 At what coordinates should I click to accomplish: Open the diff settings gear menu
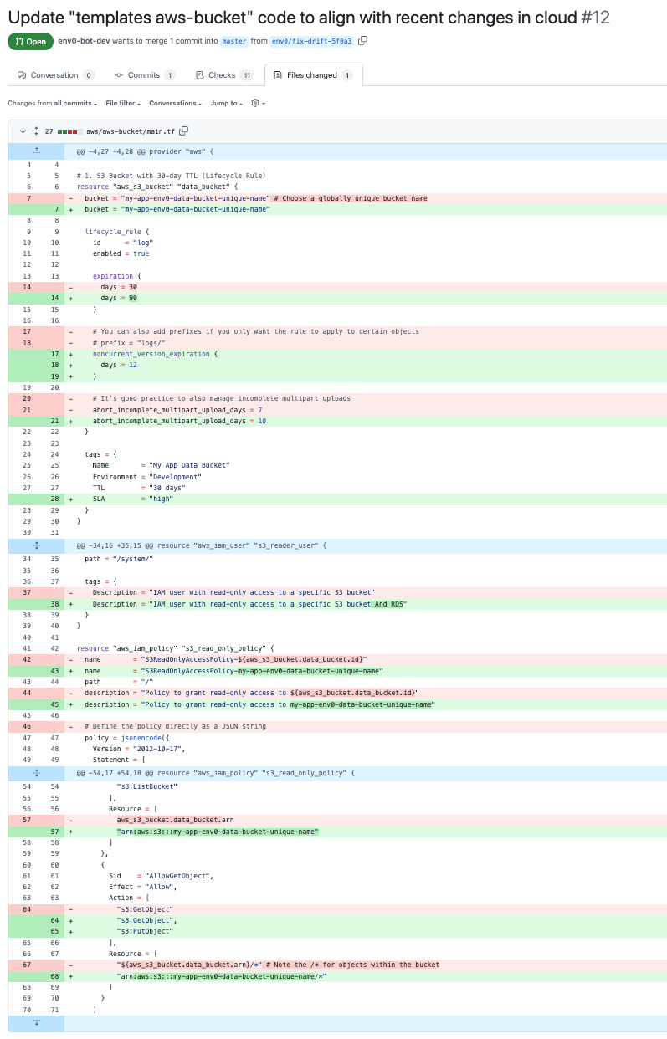click(258, 103)
